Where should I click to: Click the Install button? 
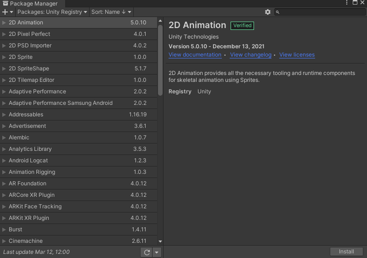(346, 252)
